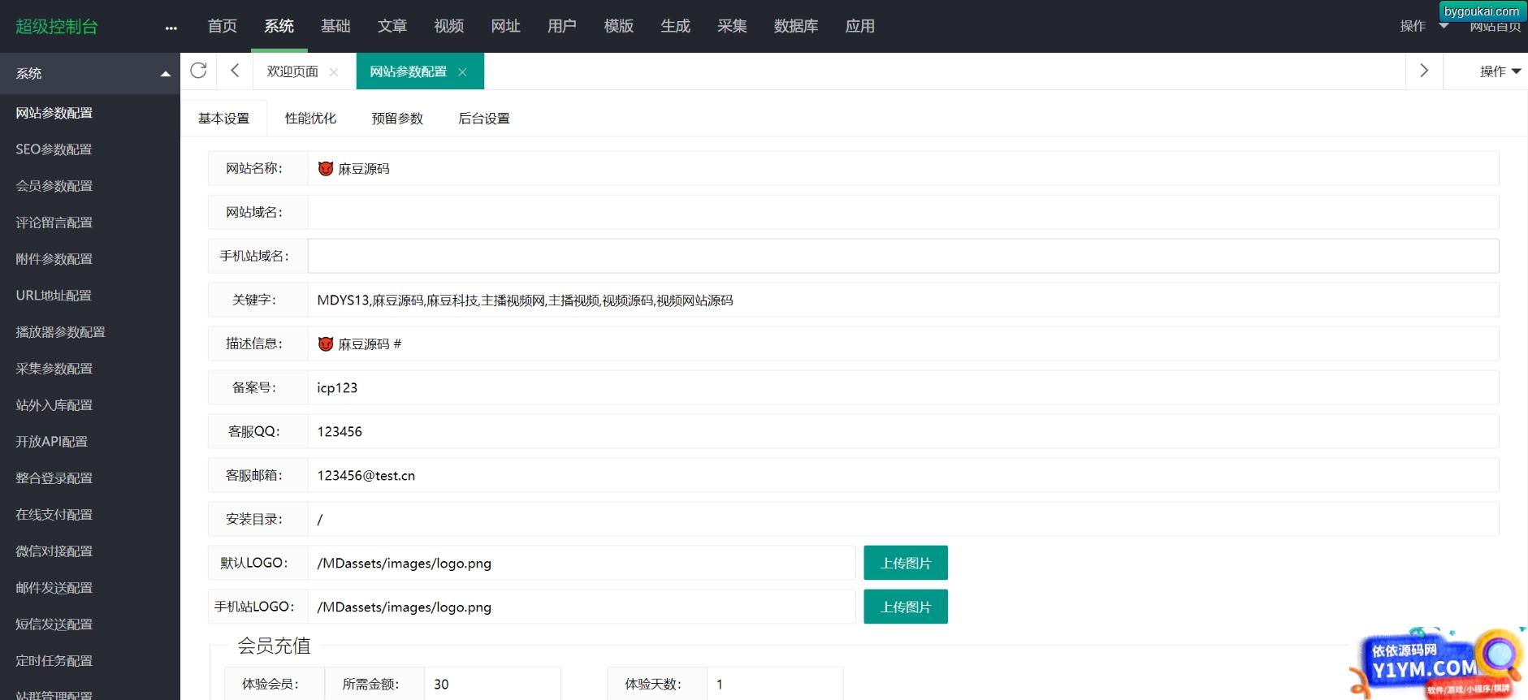
Task: Open 视频 top menu
Action: click(x=448, y=26)
